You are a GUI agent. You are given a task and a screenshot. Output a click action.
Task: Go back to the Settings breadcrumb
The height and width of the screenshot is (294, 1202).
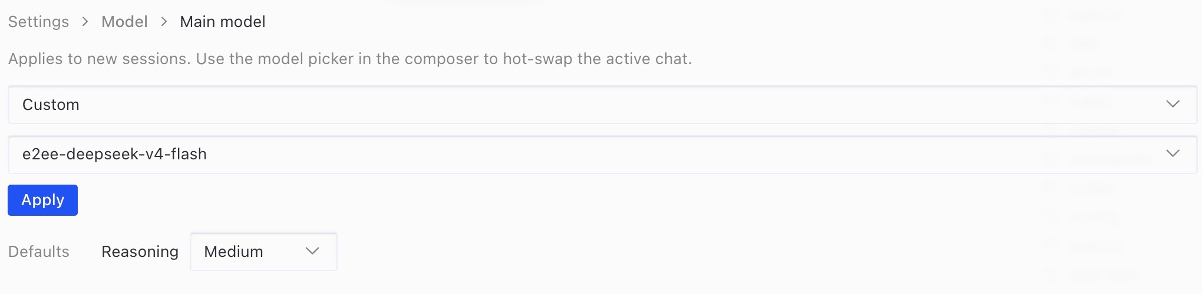[38, 22]
